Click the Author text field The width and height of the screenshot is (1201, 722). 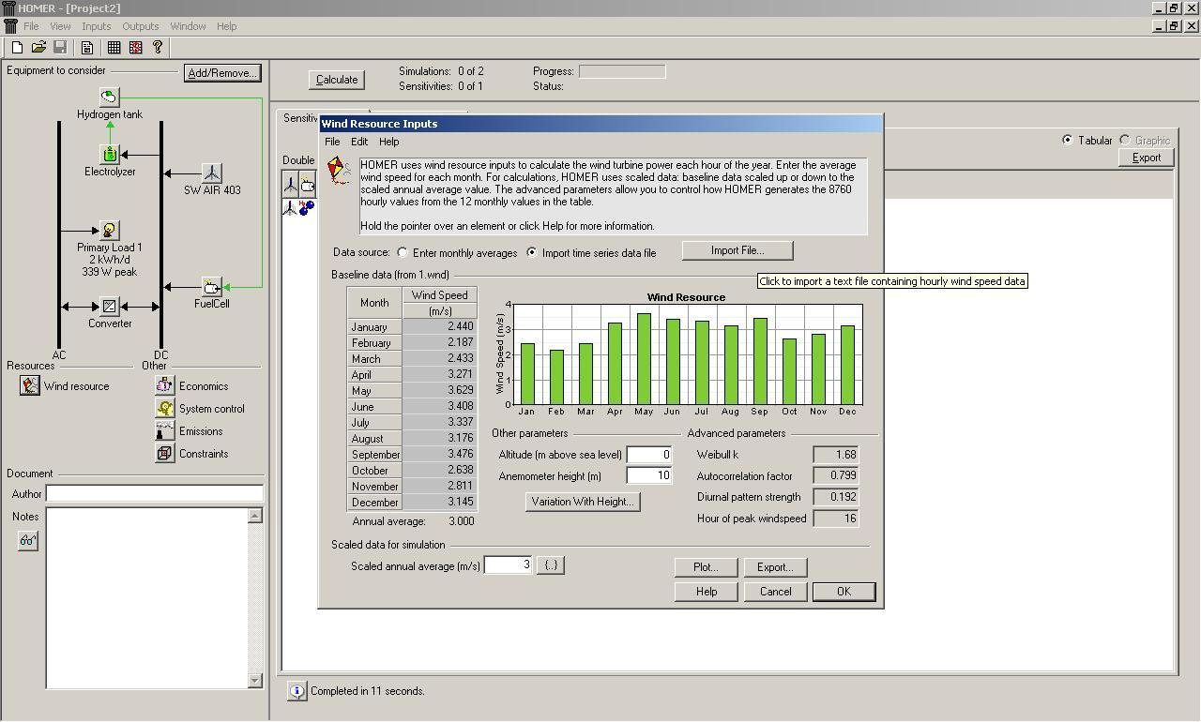(154, 493)
